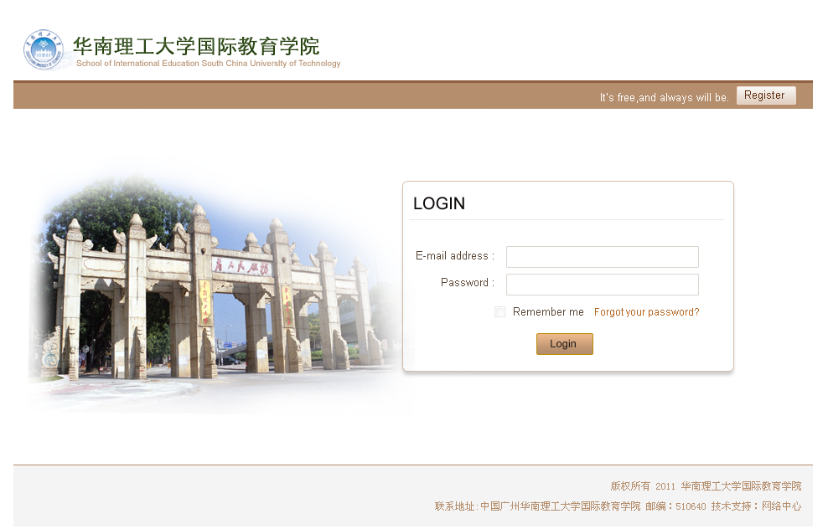Click the brown navigation banner bar

point(413,95)
